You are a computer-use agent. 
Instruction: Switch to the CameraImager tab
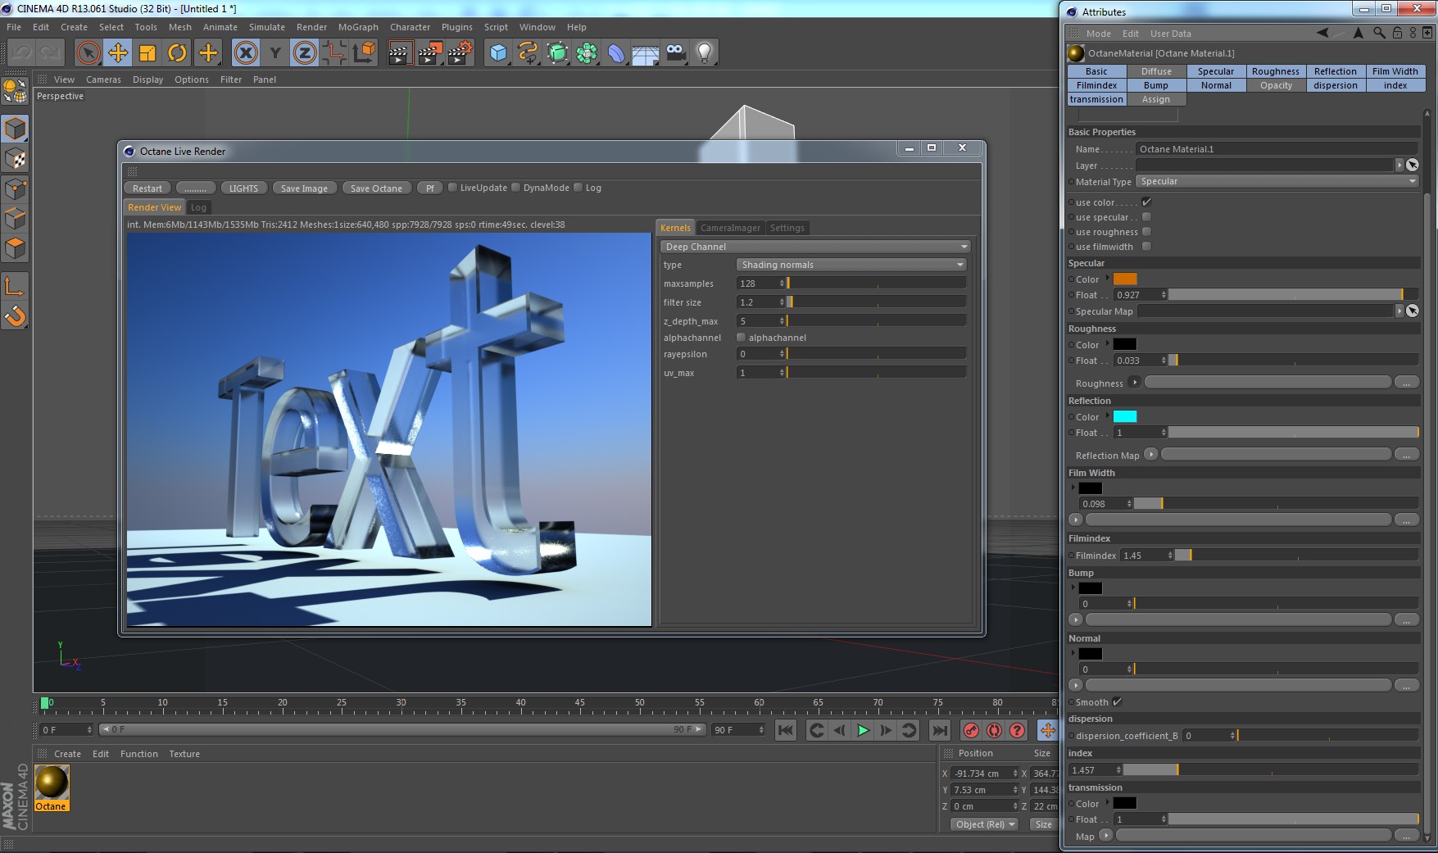tap(730, 228)
